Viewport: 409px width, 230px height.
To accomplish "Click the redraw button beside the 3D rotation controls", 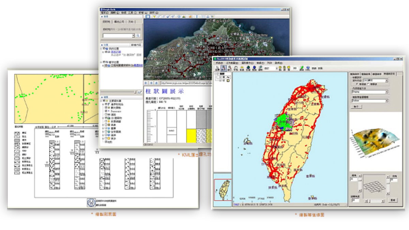I will click(x=393, y=200).
